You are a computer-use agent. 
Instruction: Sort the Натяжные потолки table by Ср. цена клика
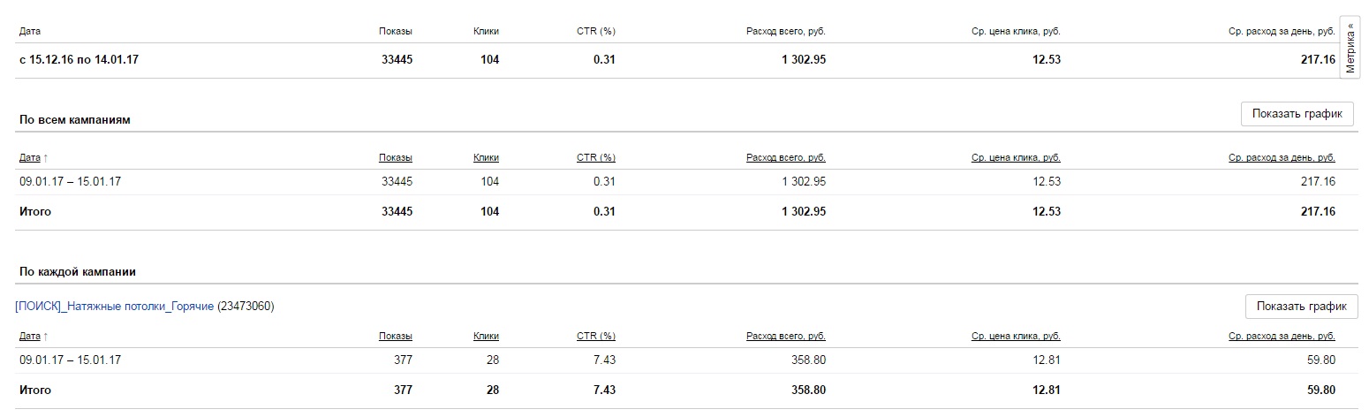1016,337
